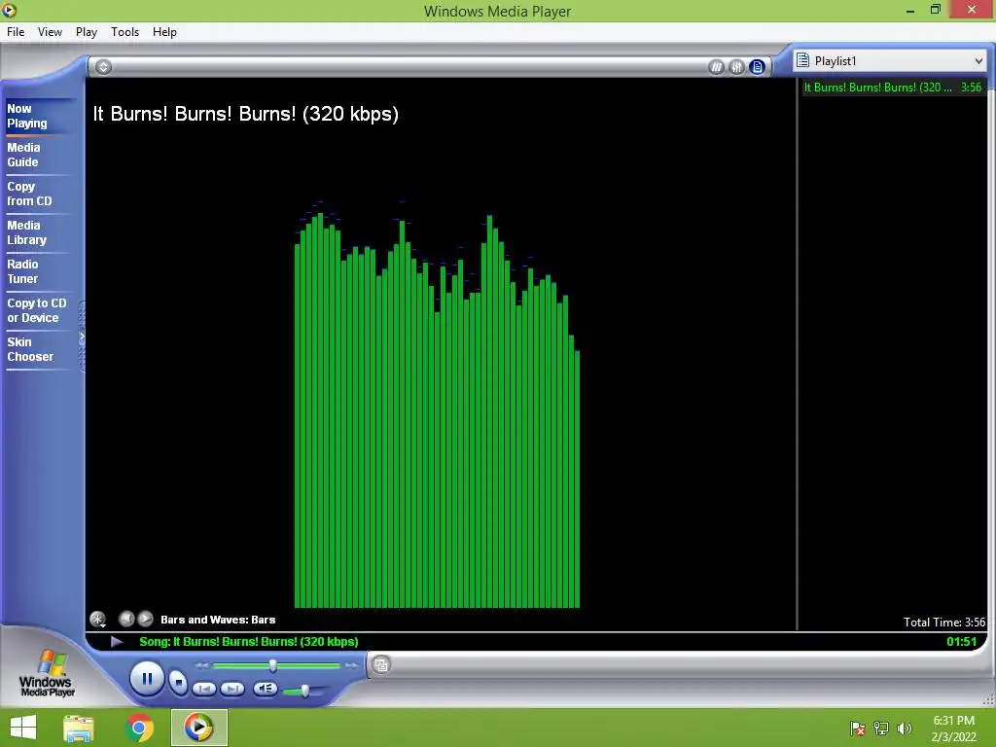Collapse the taskbar using the side handle

tap(82, 337)
